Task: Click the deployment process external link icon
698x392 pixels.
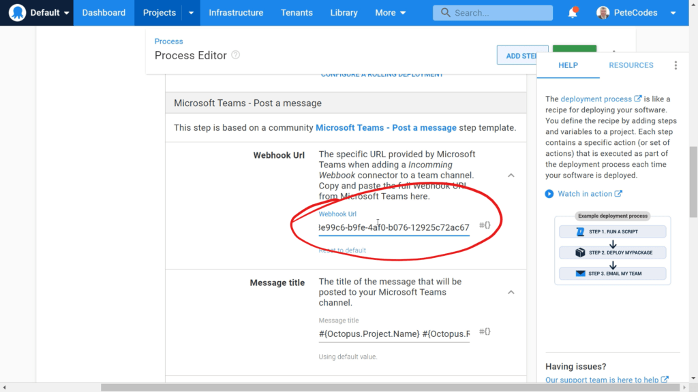Action: 638,99
